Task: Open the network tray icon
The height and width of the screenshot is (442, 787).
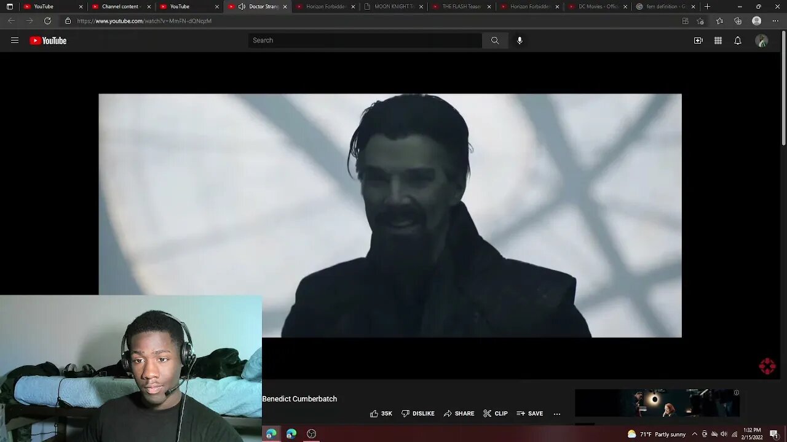Action: coord(734,434)
